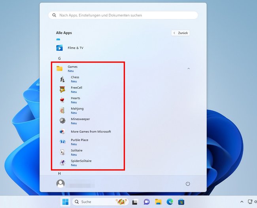Click the user account avatar
Image resolution: width=257 pixels, height=208 pixels.
(60, 183)
